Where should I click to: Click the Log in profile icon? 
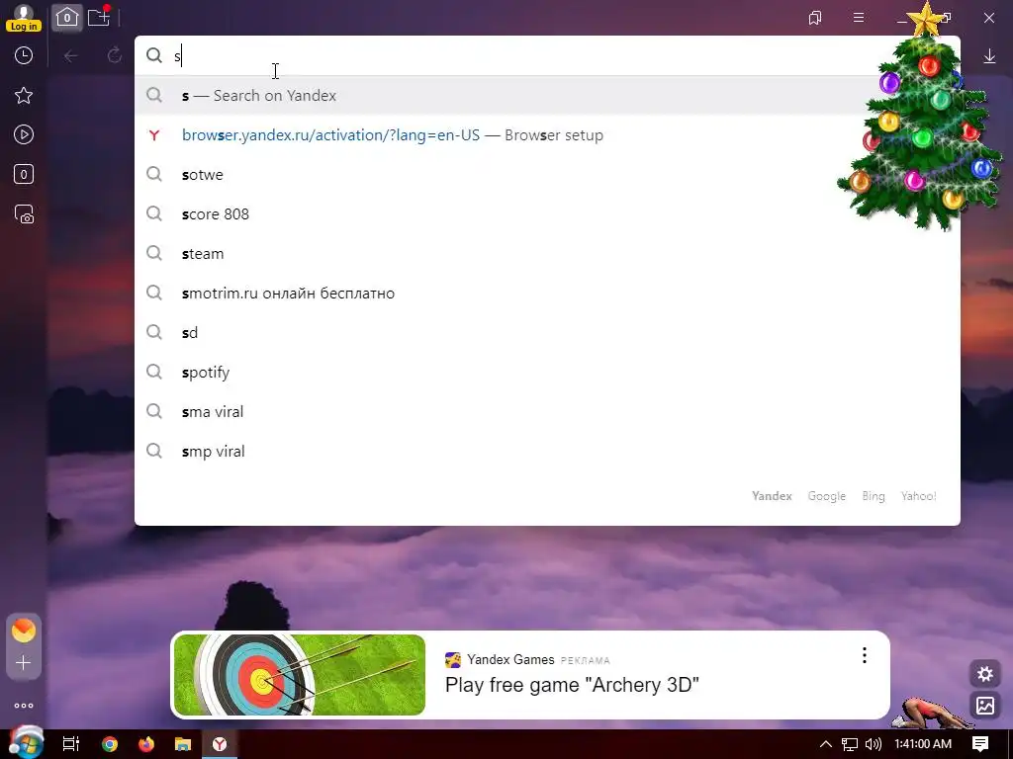click(24, 18)
